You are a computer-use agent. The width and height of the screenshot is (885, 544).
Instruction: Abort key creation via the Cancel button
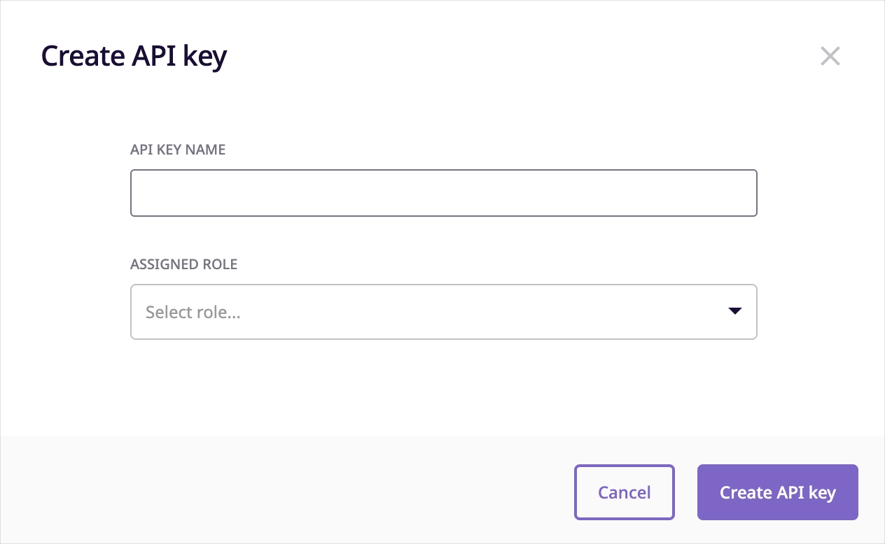(624, 492)
